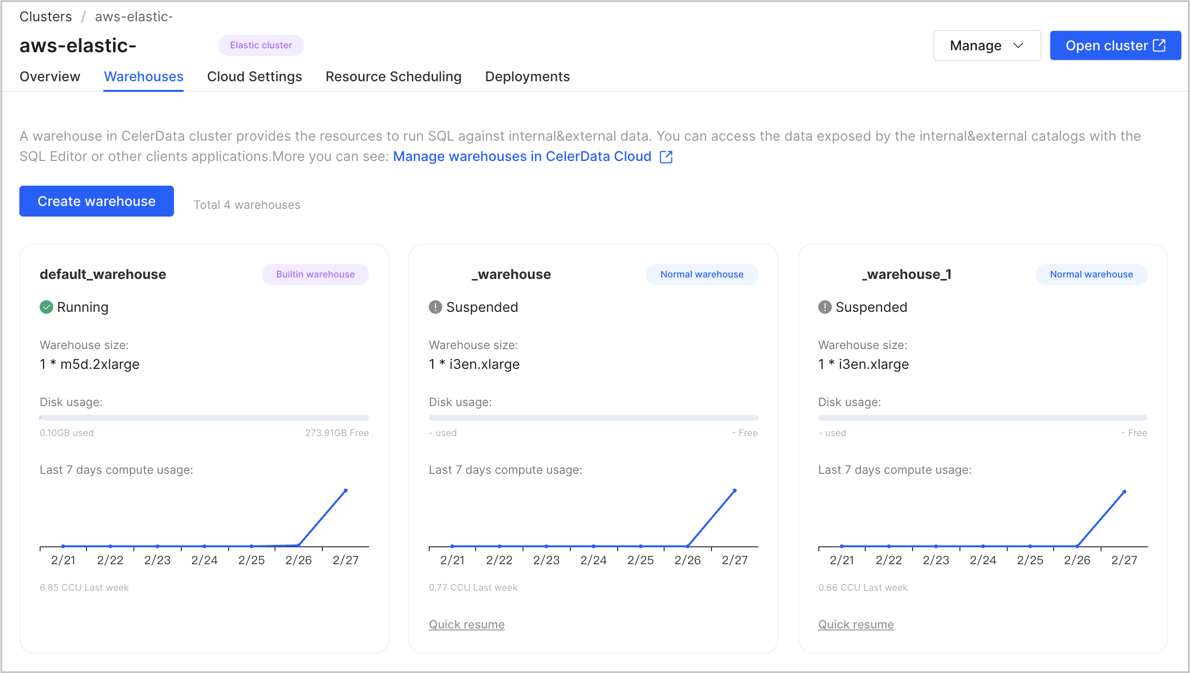Open the Deployments tab
The height and width of the screenshot is (673, 1190).
tap(527, 76)
